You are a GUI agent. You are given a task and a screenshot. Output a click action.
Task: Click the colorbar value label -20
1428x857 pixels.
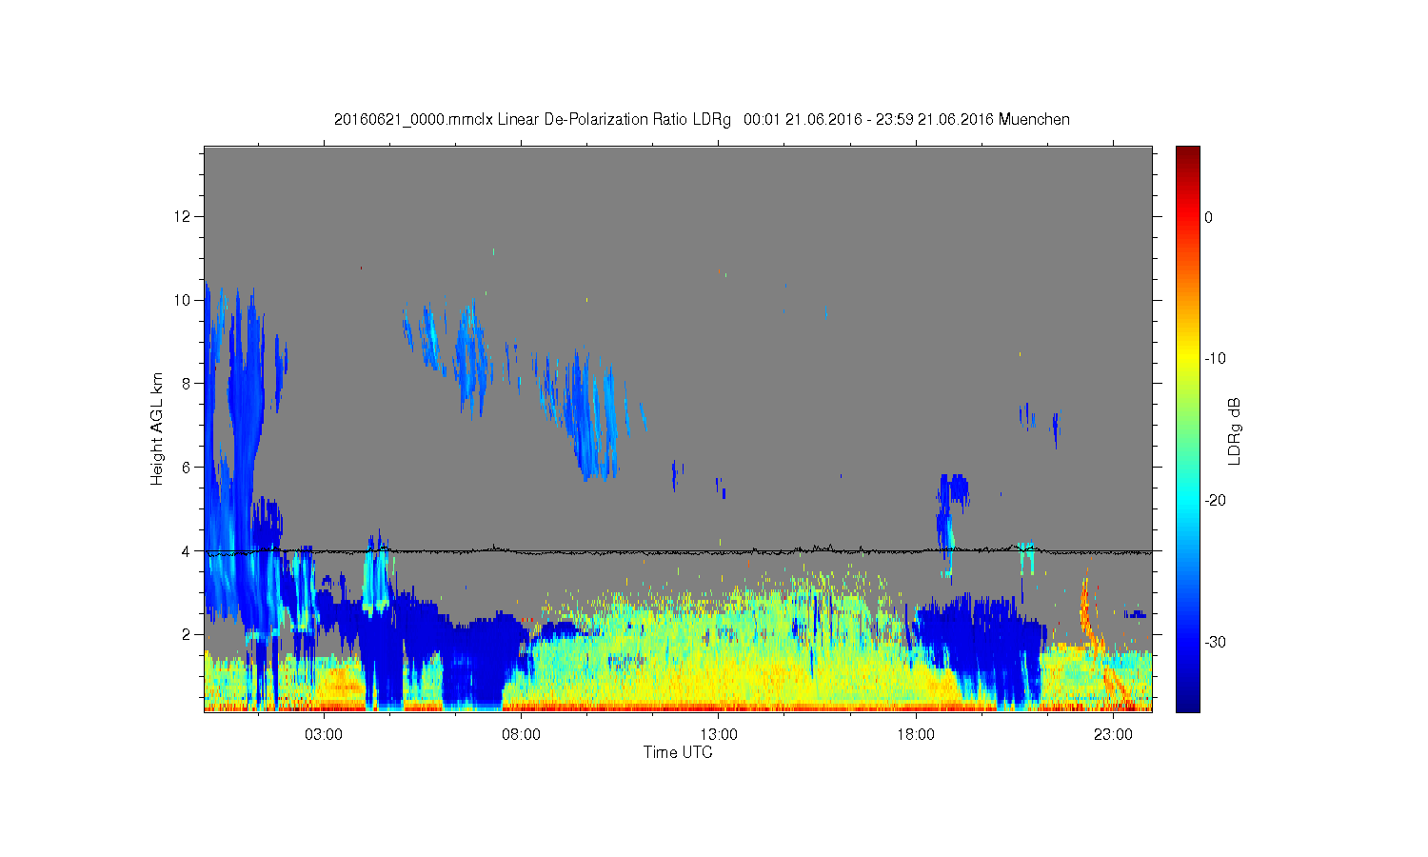tap(1215, 501)
